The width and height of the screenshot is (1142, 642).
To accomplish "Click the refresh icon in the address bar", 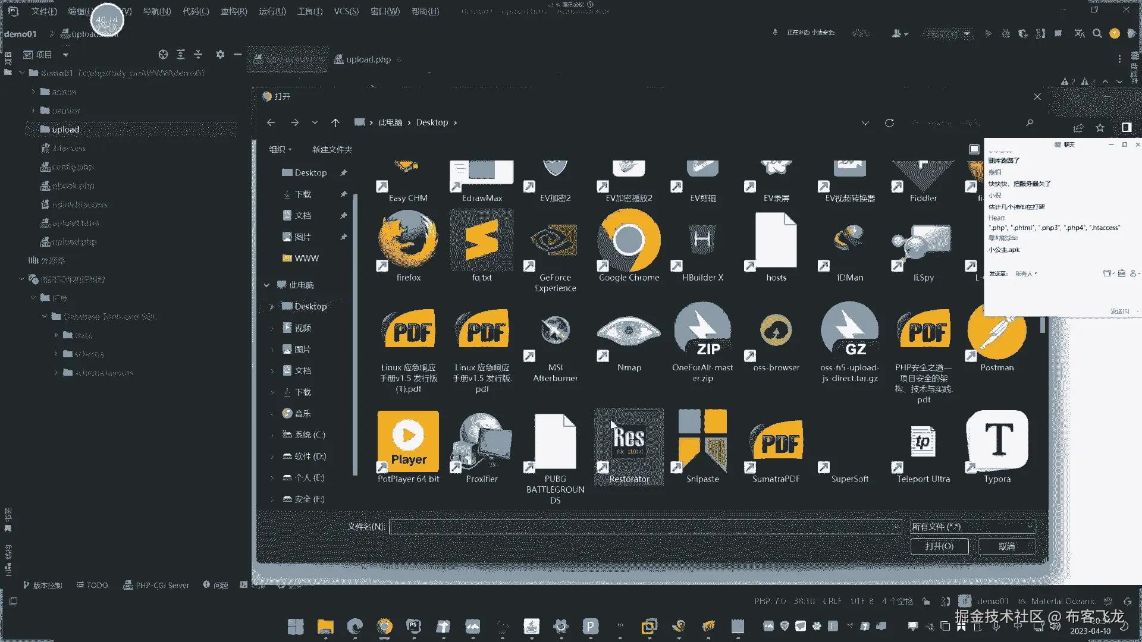I will pyautogui.click(x=889, y=123).
